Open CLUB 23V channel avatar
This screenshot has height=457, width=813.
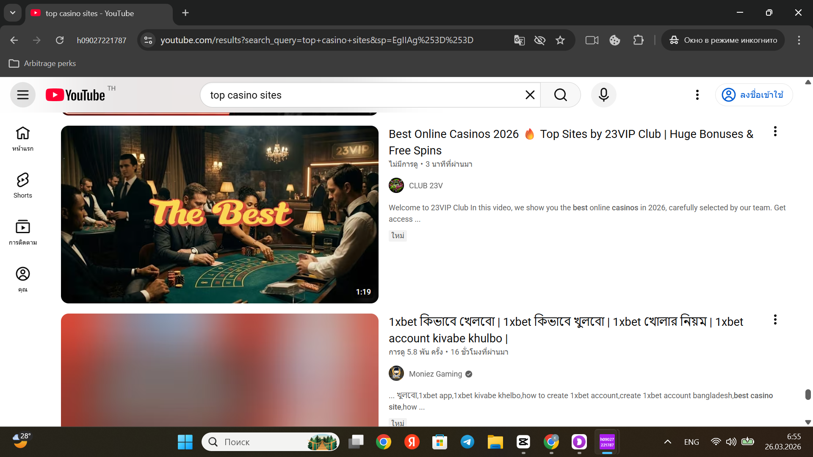pos(396,186)
